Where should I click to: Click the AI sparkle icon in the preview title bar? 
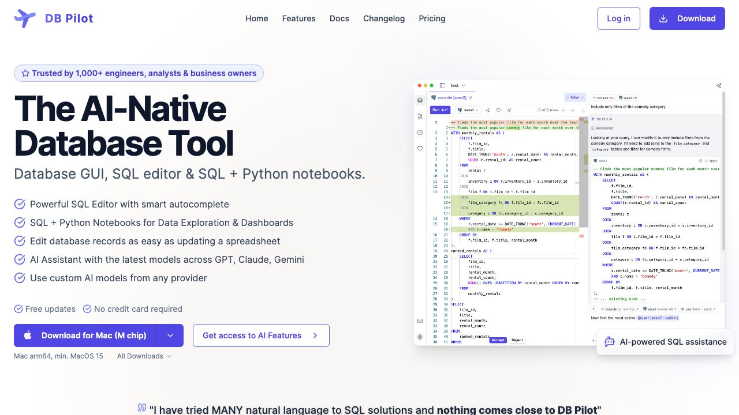click(719, 85)
